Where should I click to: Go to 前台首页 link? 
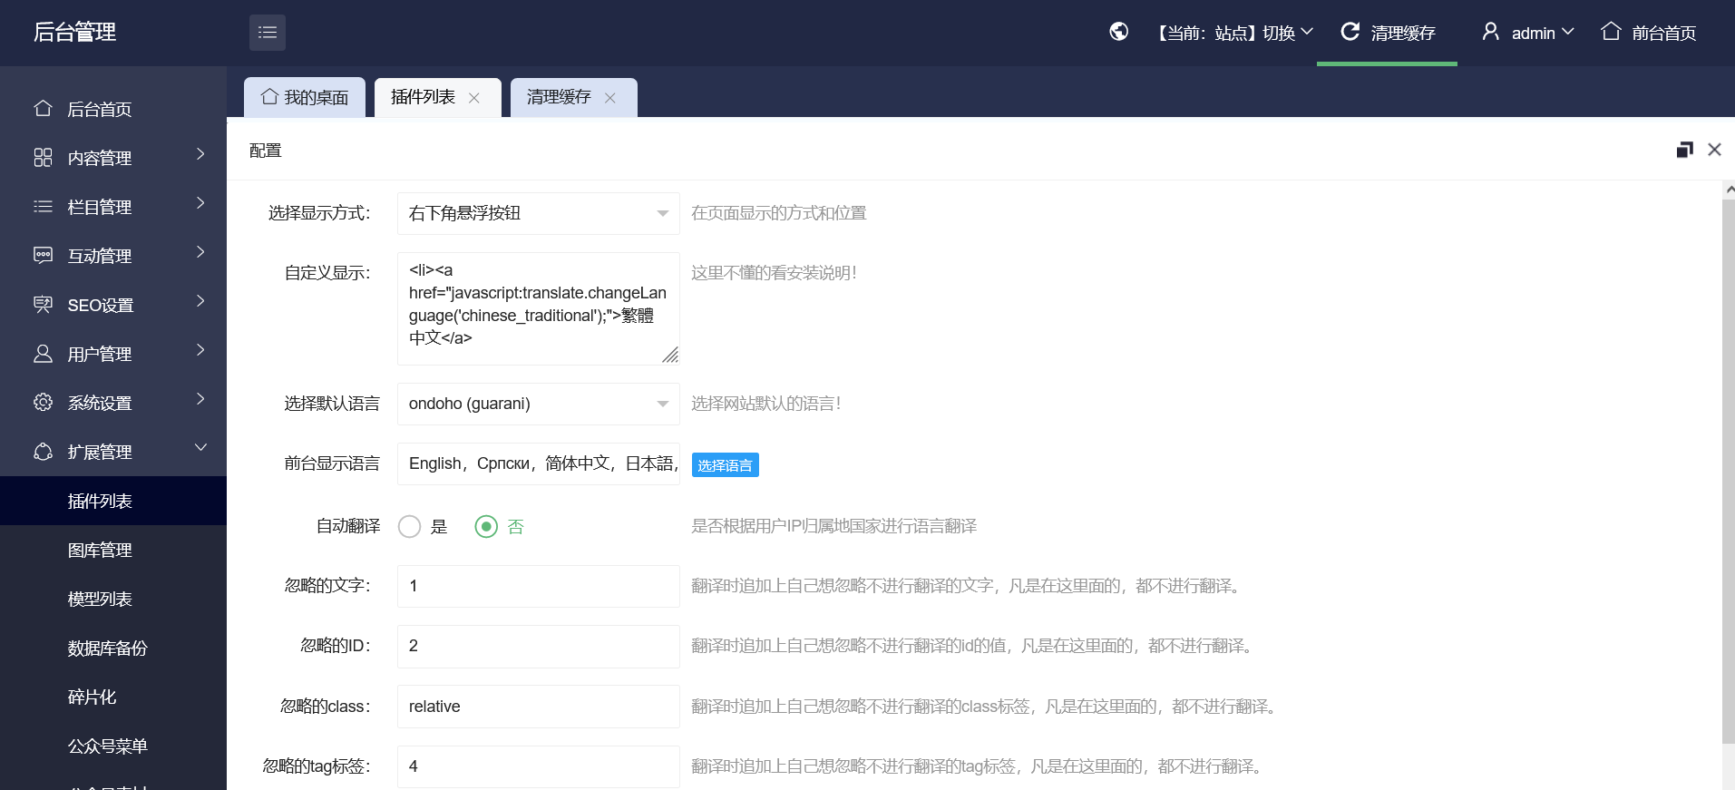pos(1648,33)
